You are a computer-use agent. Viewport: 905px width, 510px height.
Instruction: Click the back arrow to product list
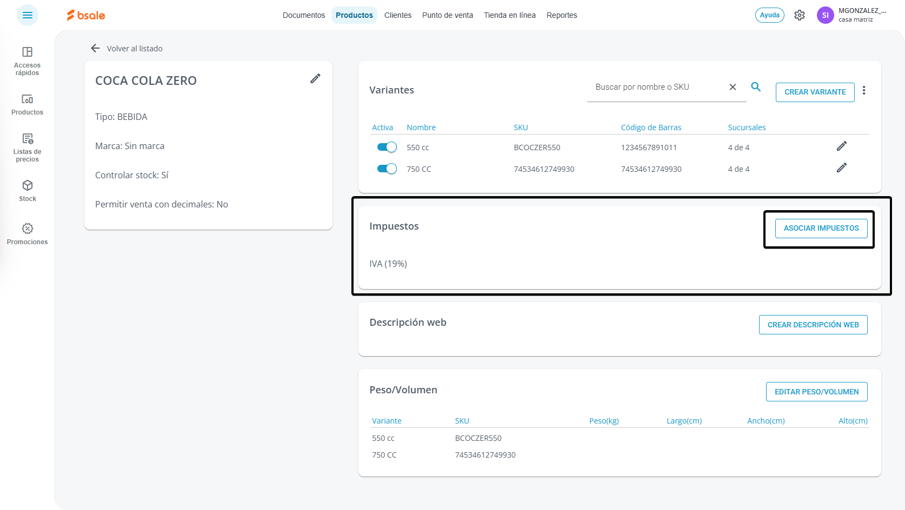96,48
